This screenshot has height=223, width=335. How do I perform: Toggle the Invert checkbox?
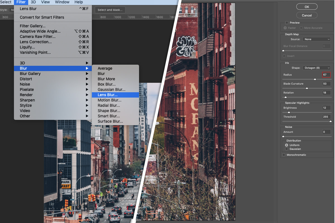click(x=285, y=56)
